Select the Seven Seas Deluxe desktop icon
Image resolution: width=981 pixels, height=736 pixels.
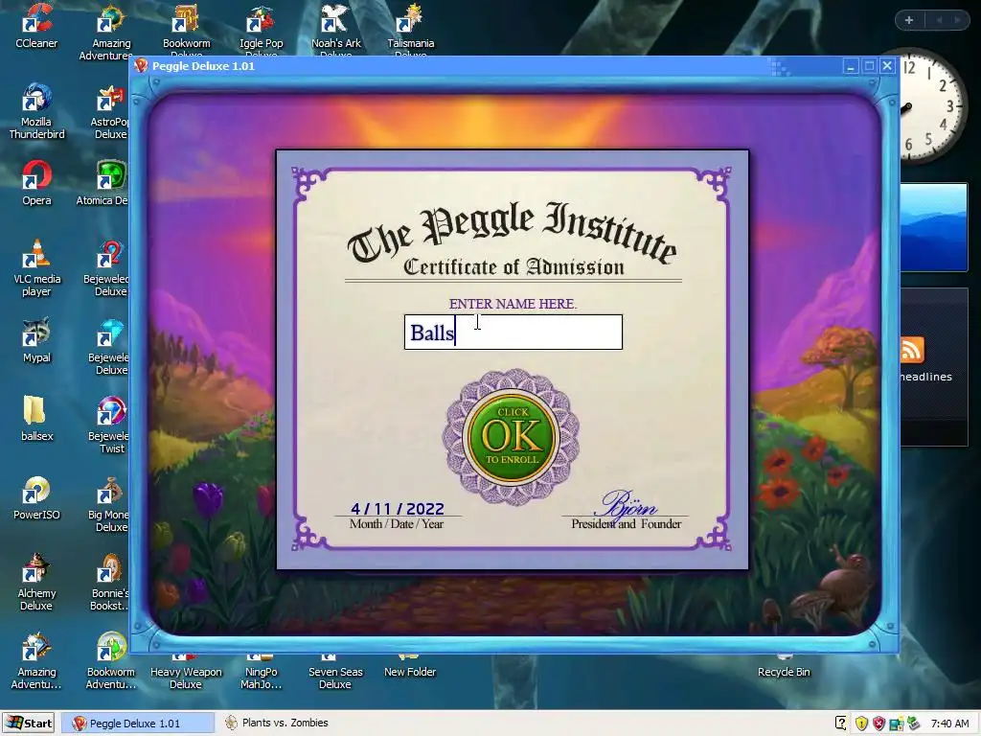coord(335,672)
